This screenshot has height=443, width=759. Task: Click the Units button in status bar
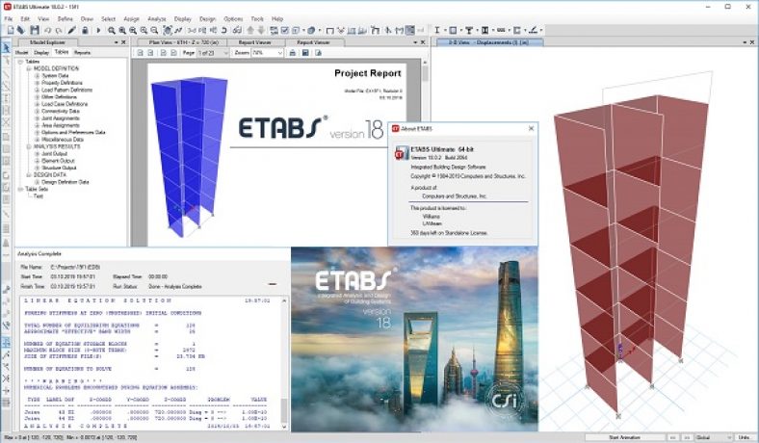[746, 437]
